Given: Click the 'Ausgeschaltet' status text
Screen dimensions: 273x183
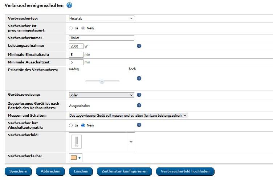Looking at the screenshot, I should coord(80,106).
